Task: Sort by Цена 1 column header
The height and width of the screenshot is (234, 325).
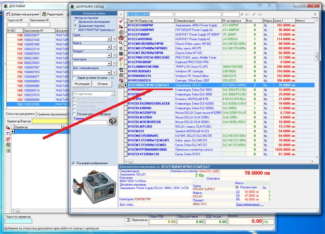Action: 284,20
